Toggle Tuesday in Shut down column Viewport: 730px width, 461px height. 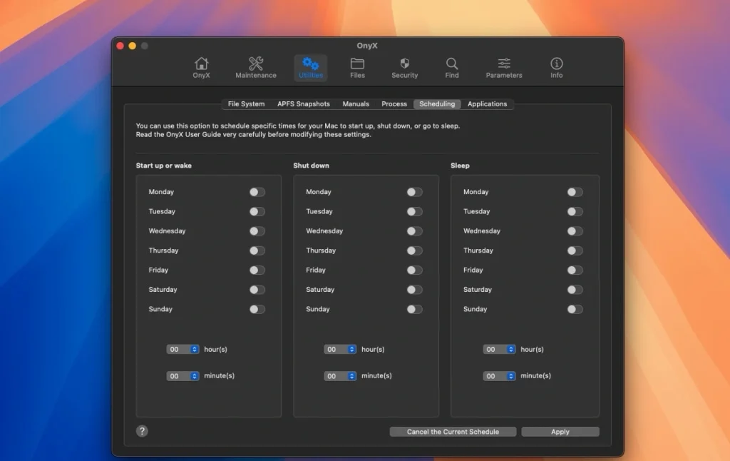(x=414, y=212)
